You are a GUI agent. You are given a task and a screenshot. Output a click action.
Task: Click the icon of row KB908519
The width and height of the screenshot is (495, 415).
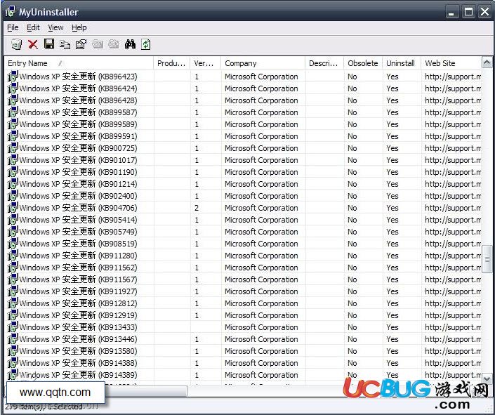[x=13, y=244]
